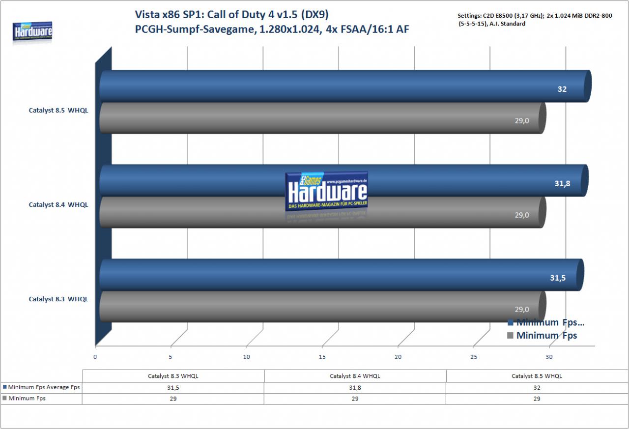Select the Catalyst 8.4 blue bar labeled 31,8
Screen dimensions: 629x429
click(x=344, y=181)
